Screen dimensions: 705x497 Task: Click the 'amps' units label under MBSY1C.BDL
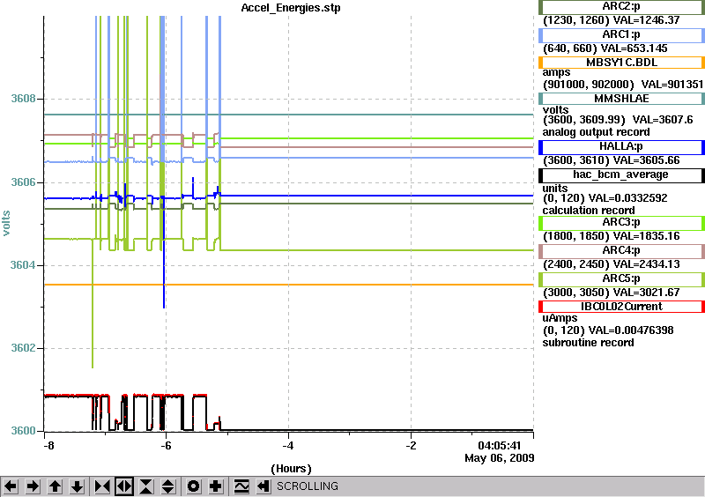pos(556,73)
